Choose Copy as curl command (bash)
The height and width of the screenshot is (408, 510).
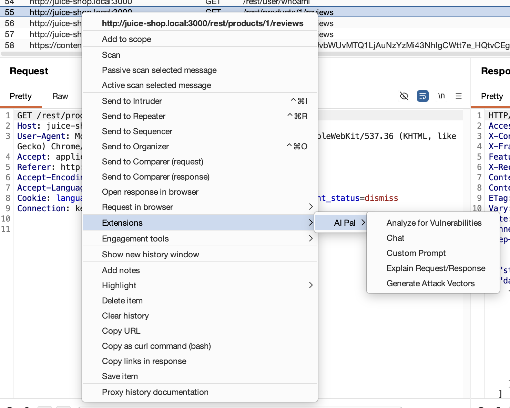pos(156,346)
